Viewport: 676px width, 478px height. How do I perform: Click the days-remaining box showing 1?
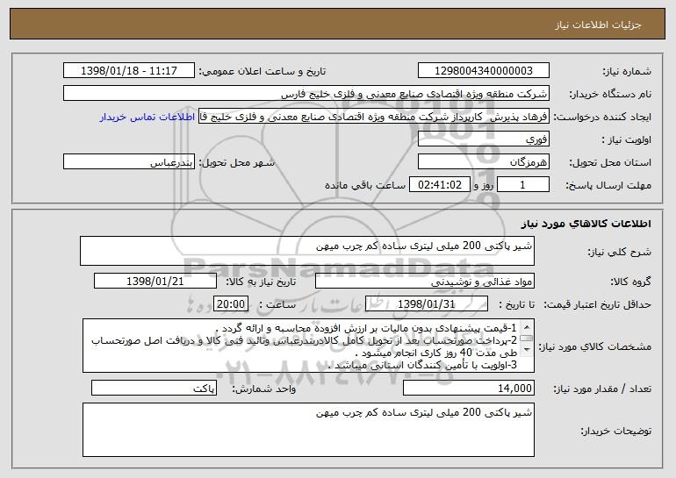523,185
